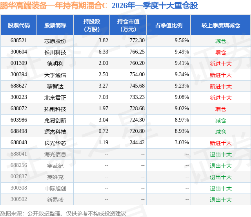Select the stock name 芯原股份

tap(55, 41)
